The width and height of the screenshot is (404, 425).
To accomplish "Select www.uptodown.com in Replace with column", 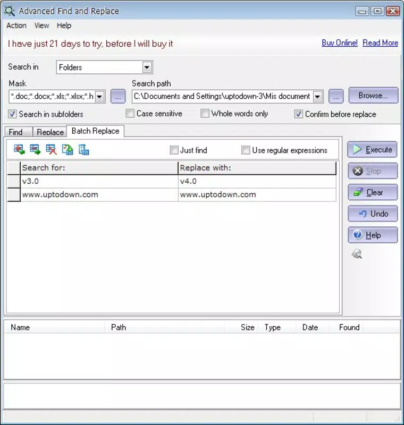I will (257, 194).
